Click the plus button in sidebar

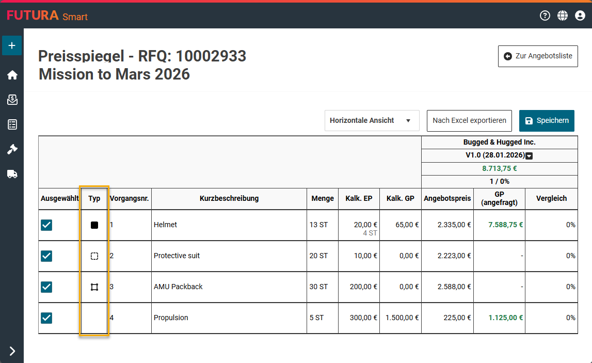coord(12,45)
